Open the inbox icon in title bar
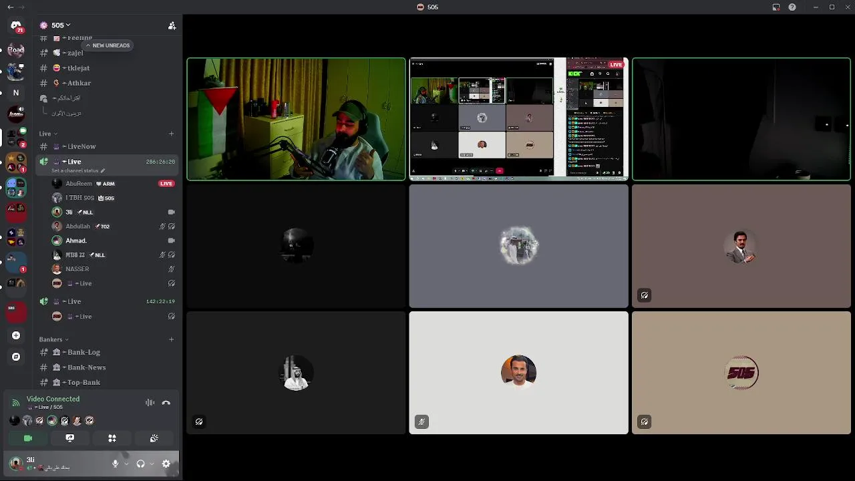Screen dimensions: 855x481 pyautogui.click(x=776, y=7)
